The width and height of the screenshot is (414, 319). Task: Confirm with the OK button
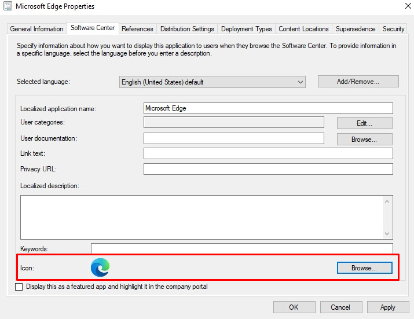tap(294, 307)
